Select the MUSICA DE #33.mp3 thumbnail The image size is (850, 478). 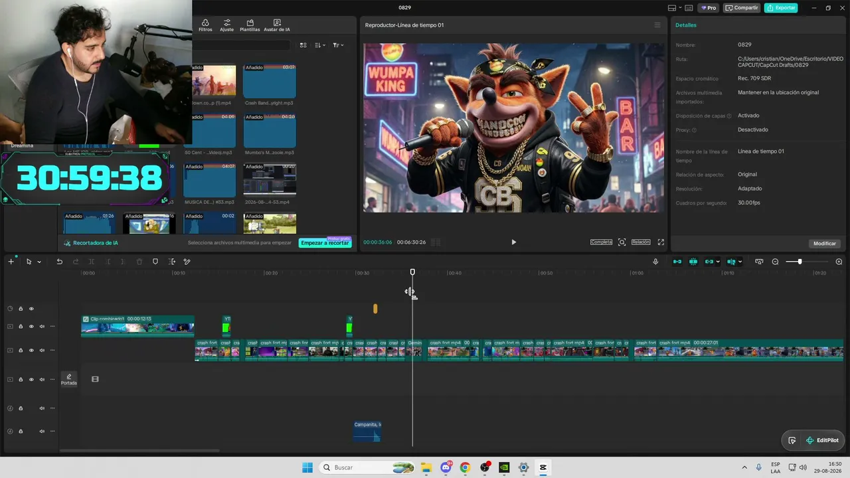(x=209, y=180)
